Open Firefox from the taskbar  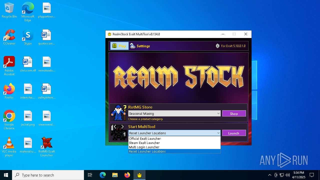pos(127,175)
